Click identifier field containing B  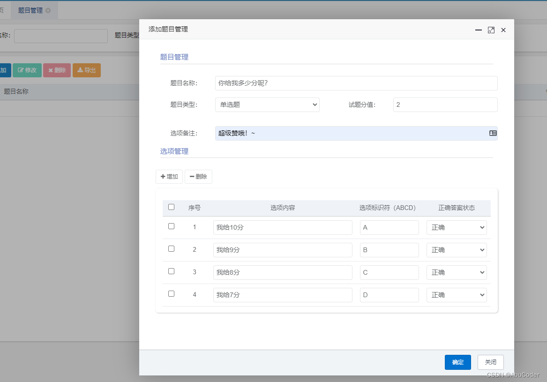point(390,250)
